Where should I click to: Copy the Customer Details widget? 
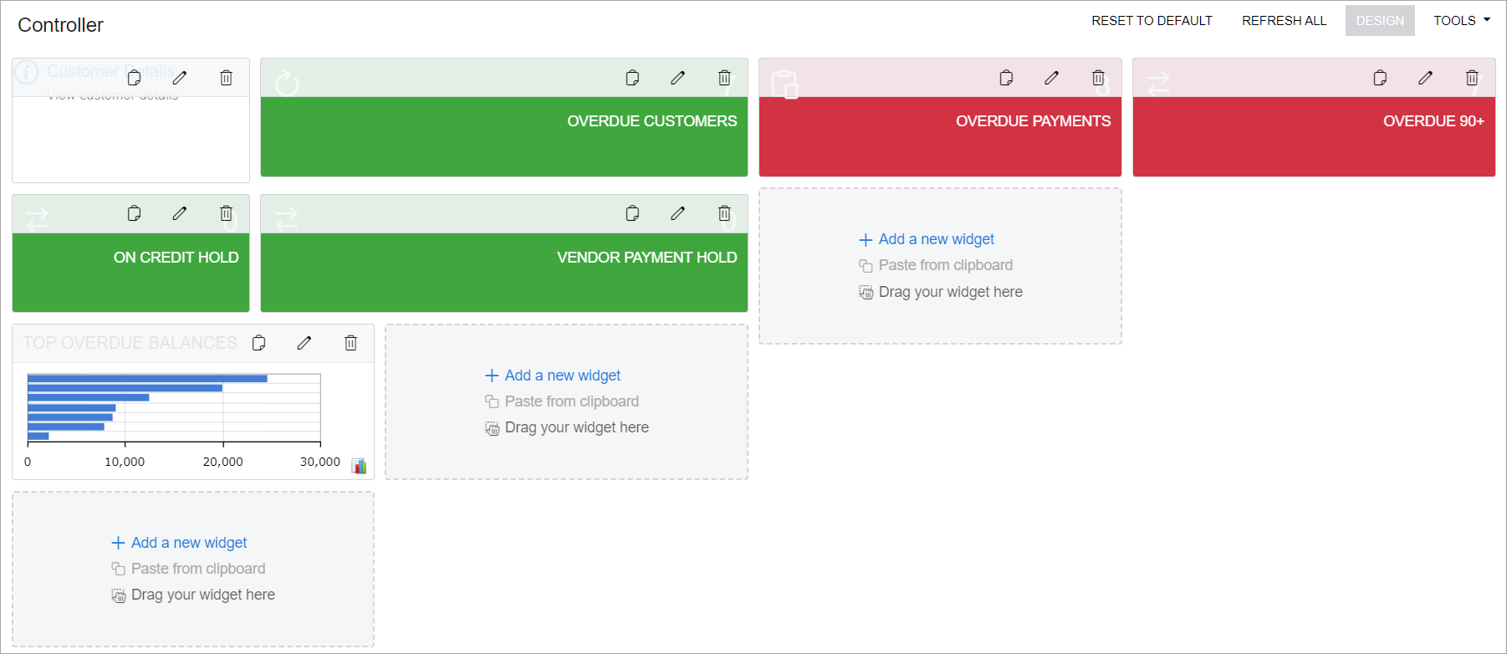(x=134, y=78)
